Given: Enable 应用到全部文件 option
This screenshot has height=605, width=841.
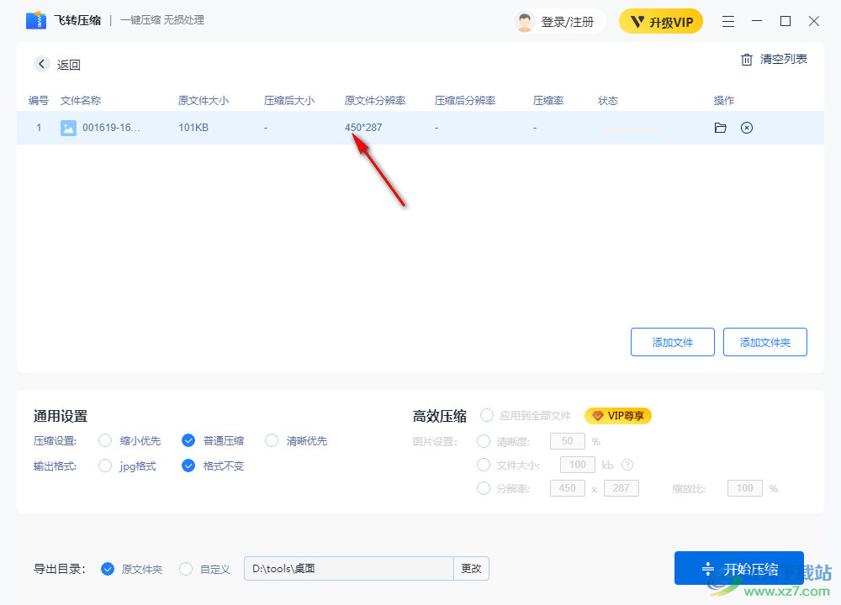Looking at the screenshot, I should (x=487, y=415).
